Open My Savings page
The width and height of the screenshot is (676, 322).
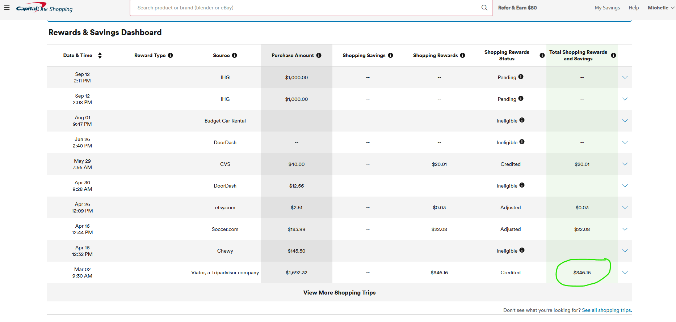pyautogui.click(x=607, y=8)
